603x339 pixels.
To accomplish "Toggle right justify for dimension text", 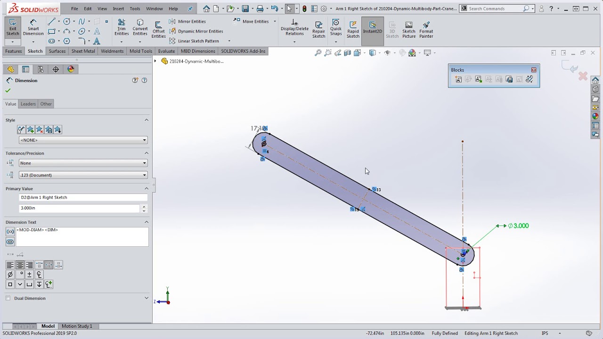I will click(29, 265).
